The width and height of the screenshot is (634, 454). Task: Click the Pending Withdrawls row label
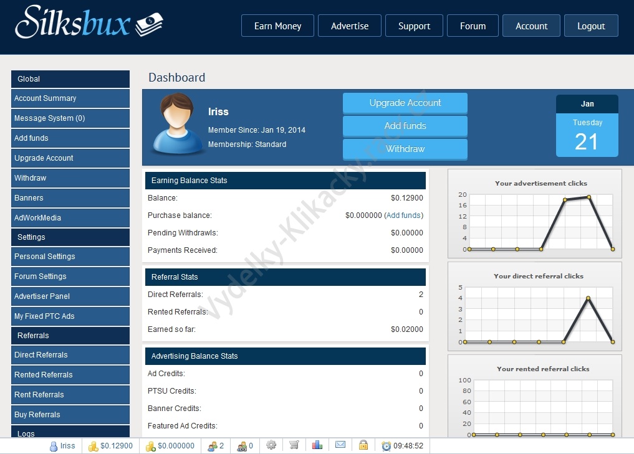point(183,233)
